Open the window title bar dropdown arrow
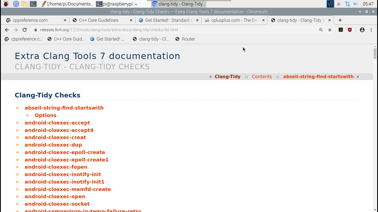 [x=360, y=12]
